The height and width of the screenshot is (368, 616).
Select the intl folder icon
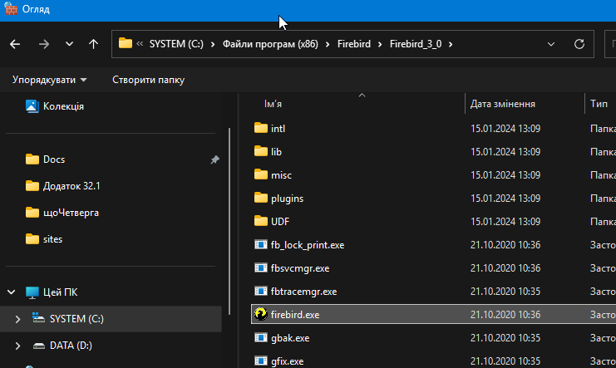pyautogui.click(x=261, y=128)
